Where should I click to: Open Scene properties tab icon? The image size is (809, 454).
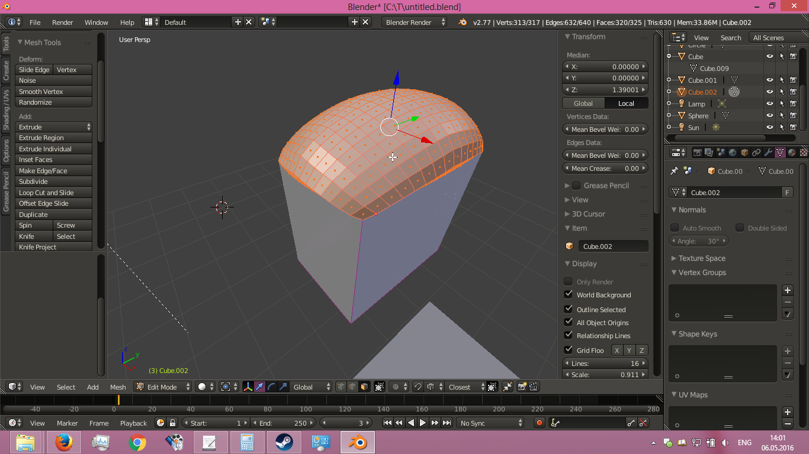tap(721, 153)
